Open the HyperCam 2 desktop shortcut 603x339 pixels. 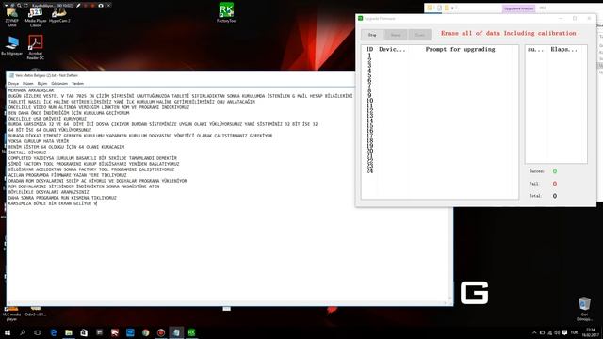click(59, 15)
